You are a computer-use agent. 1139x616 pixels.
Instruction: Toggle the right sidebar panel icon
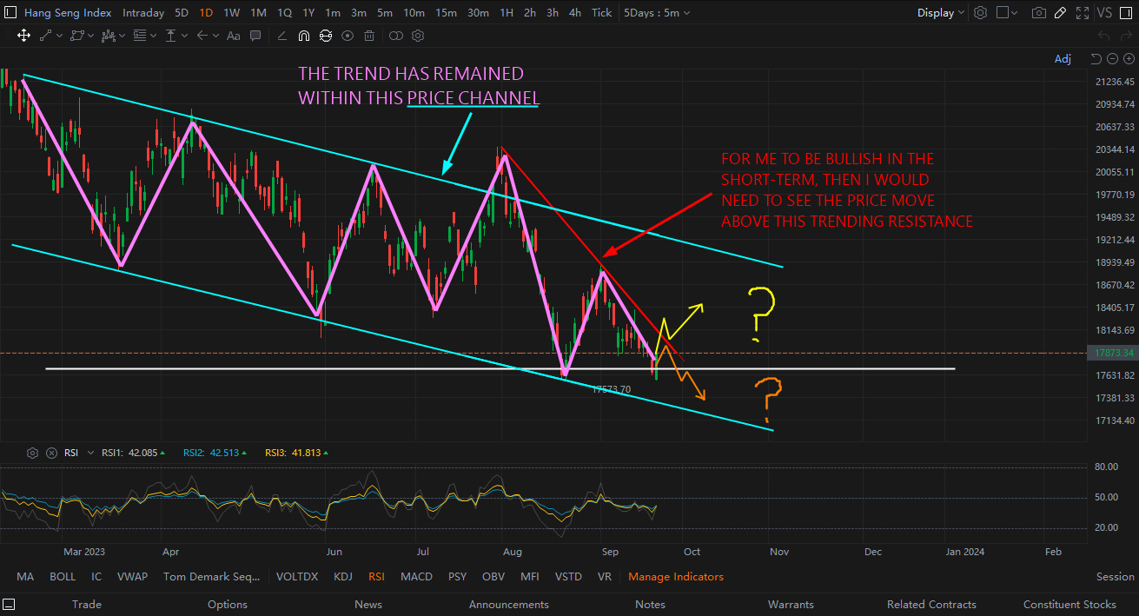(x=1126, y=13)
